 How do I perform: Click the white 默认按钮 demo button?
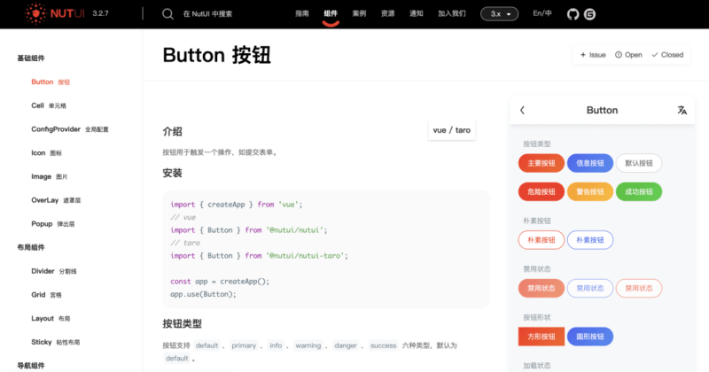(639, 163)
